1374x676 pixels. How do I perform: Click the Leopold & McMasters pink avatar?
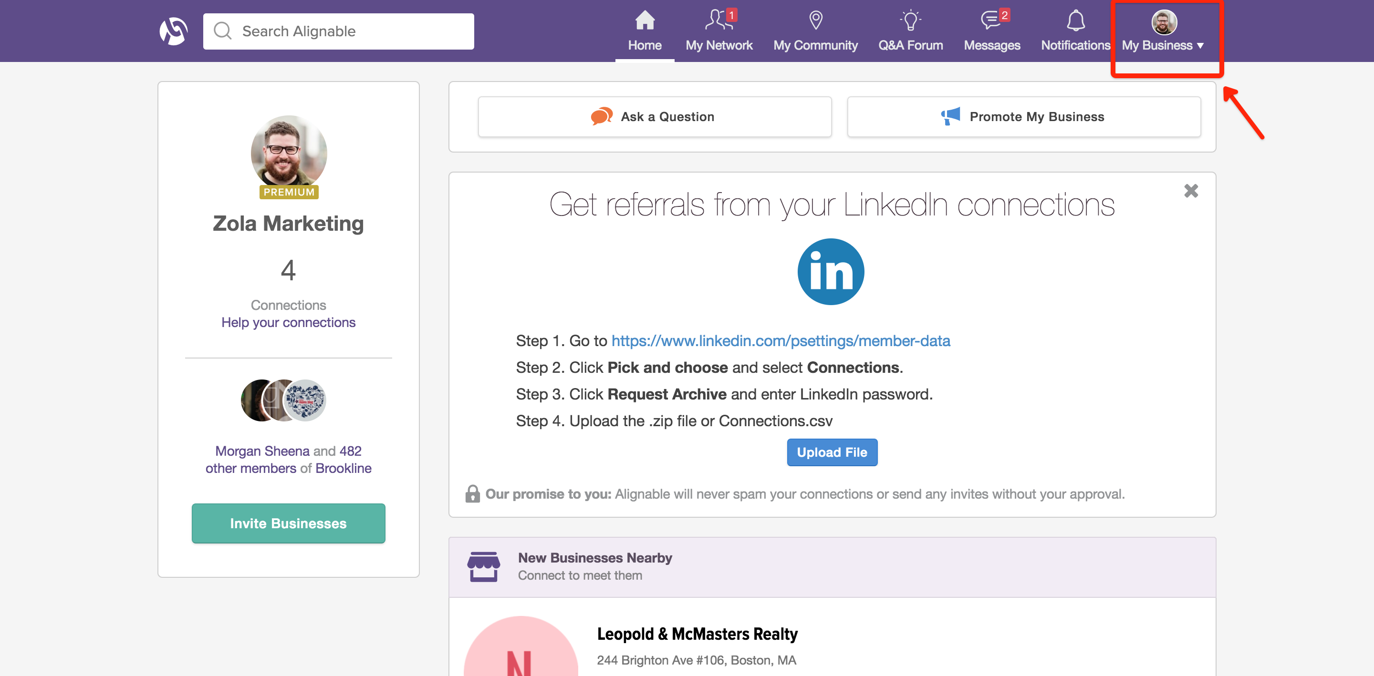tap(520, 646)
